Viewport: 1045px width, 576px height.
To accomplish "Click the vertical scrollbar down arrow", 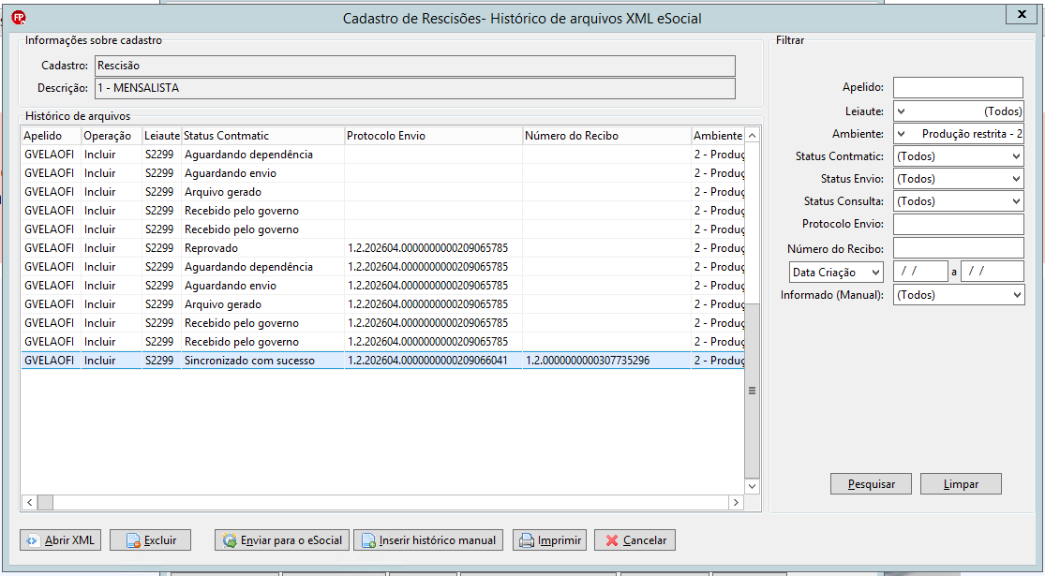I will [753, 486].
